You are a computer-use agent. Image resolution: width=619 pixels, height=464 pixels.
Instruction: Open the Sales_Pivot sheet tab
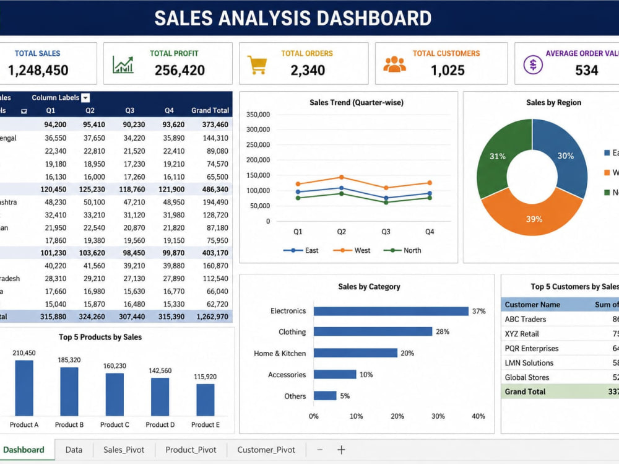[124, 450]
